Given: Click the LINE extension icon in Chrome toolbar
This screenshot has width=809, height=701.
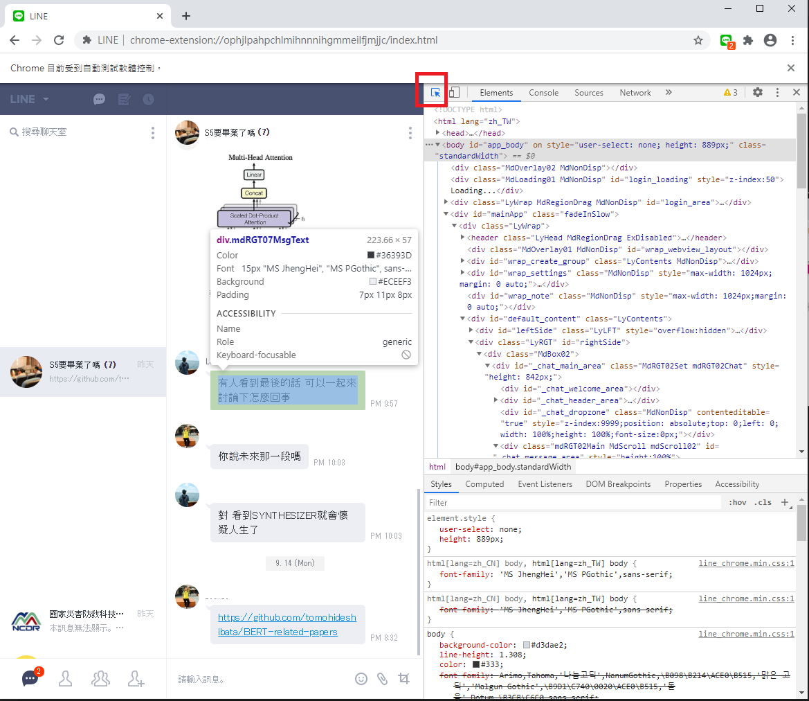Looking at the screenshot, I should coord(727,41).
